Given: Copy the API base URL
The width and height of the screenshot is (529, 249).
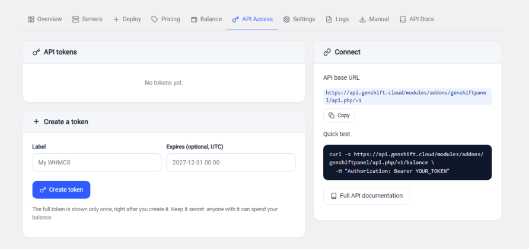Looking at the screenshot, I should [339, 115].
